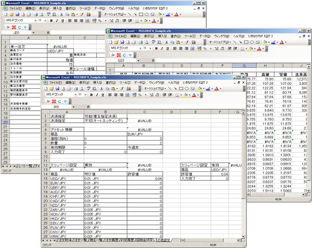Click the New workbook icon in the front I40 window

click(46, 88)
